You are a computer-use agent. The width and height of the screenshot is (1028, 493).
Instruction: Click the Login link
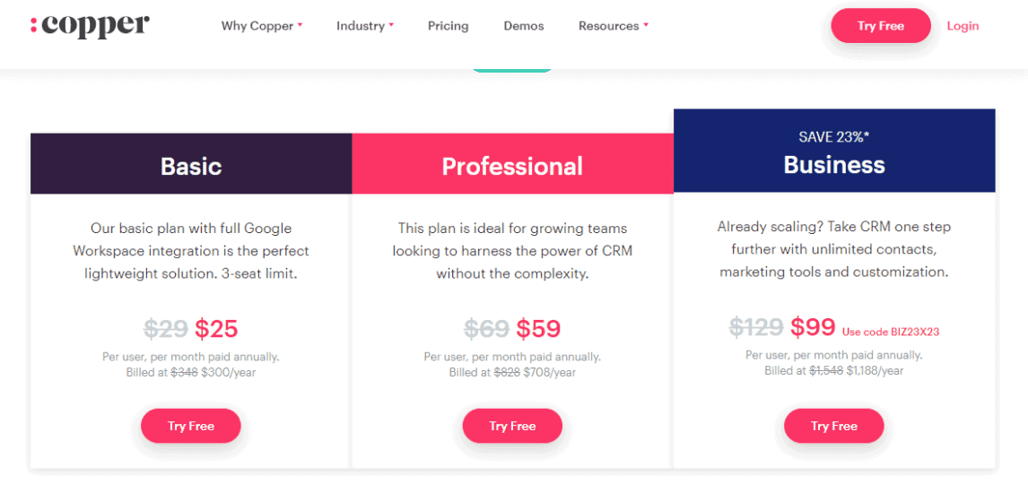click(963, 26)
